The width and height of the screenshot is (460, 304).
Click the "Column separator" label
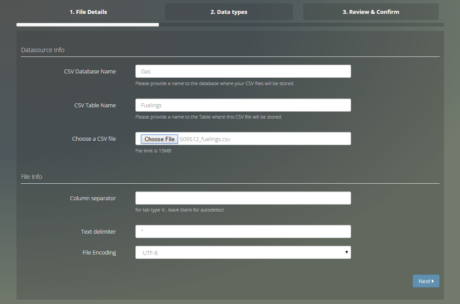(93, 198)
